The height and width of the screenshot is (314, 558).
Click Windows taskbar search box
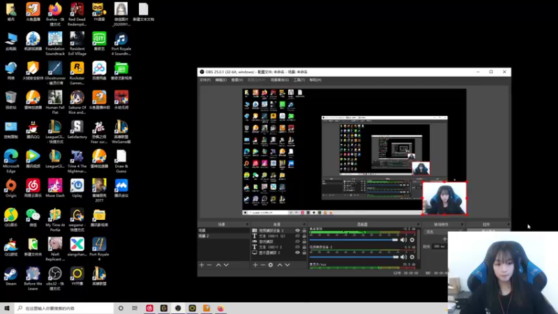pos(64,308)
